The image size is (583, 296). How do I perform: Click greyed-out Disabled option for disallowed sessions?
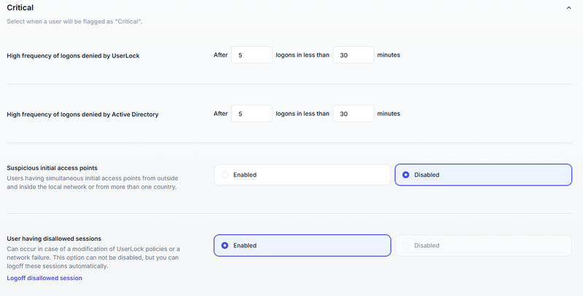tap(483, 246)
